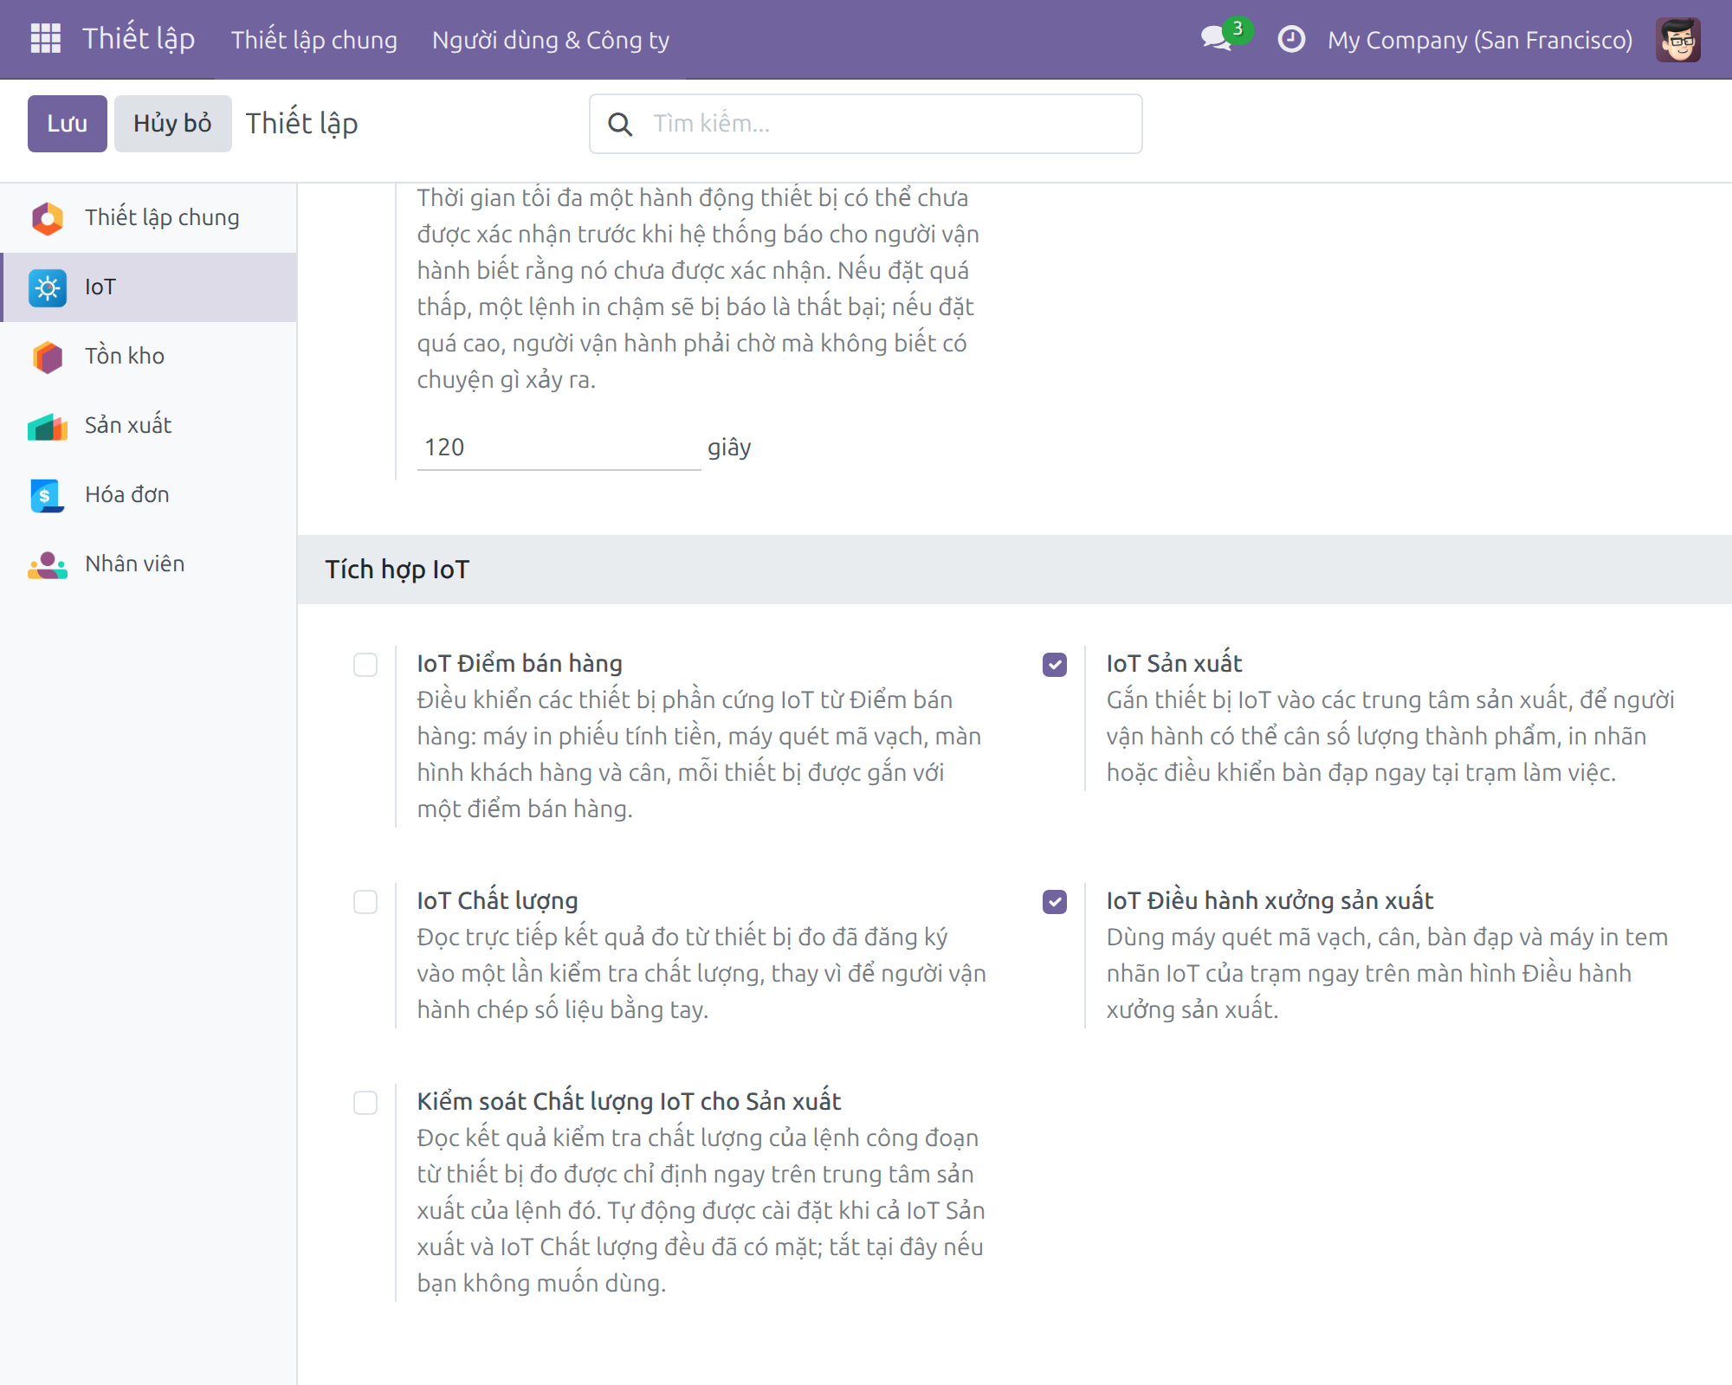Open the Thiết lập chung top menu

[x=314, y=40]
